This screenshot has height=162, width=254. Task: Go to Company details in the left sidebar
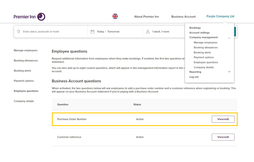pos(24,101)
